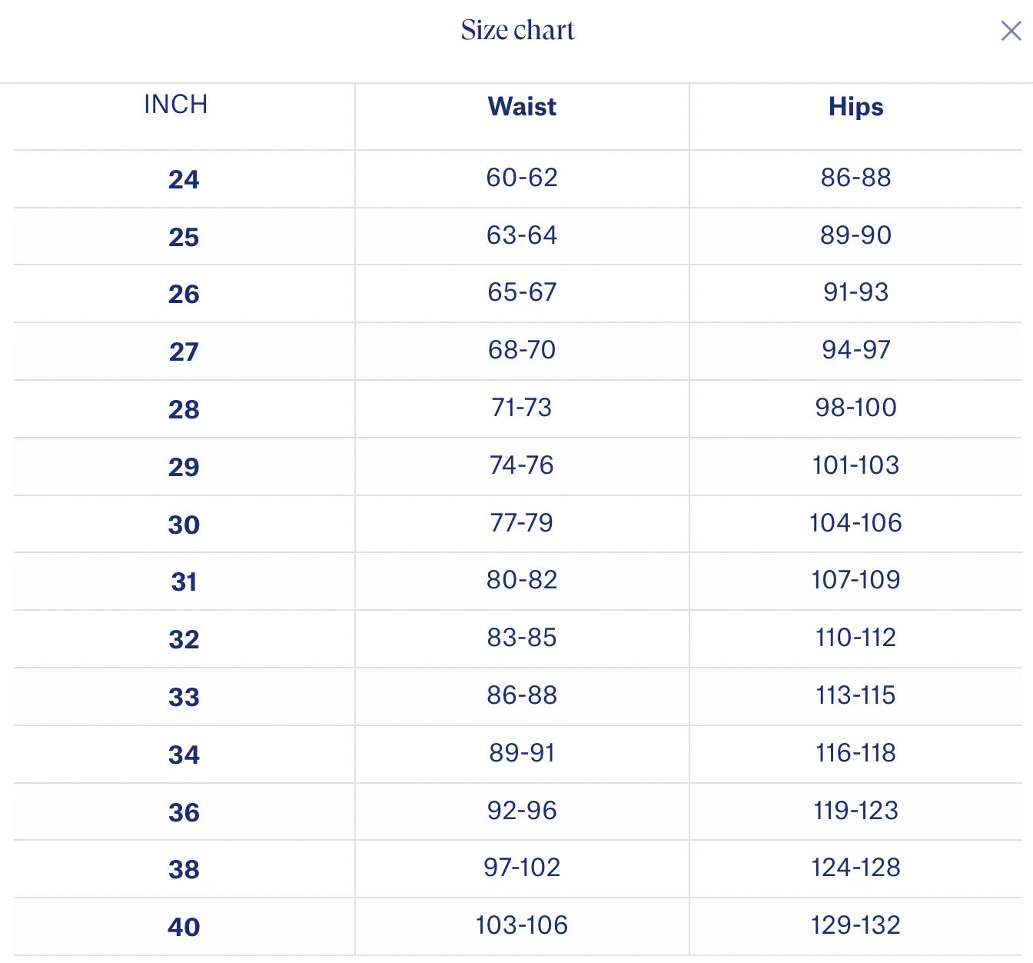Select hips value 129-132
The width and height of the screenshot is (1033, 963).
point(855,925)
